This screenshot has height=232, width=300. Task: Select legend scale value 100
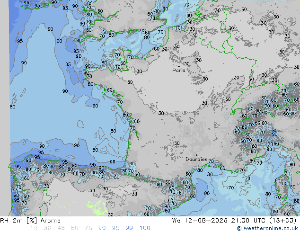pos(145,228)
